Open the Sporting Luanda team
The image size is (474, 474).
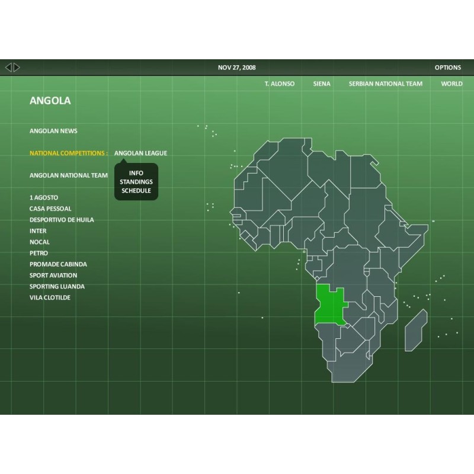[57, 286]
